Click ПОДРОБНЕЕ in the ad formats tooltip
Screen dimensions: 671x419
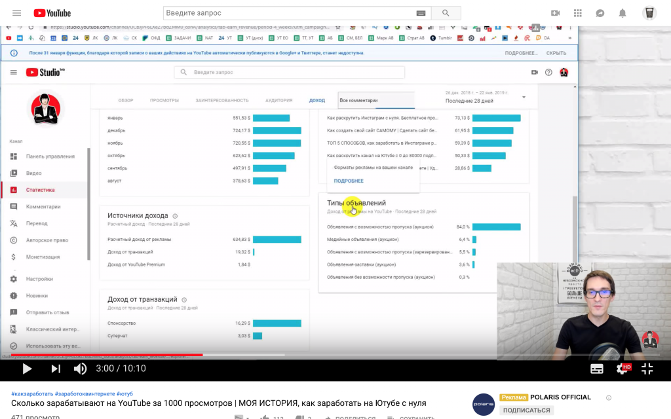click(x=349, y=181)
